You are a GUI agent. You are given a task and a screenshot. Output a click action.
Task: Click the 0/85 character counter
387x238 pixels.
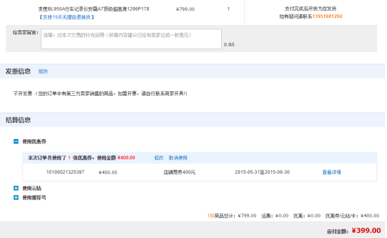point(229,44)
